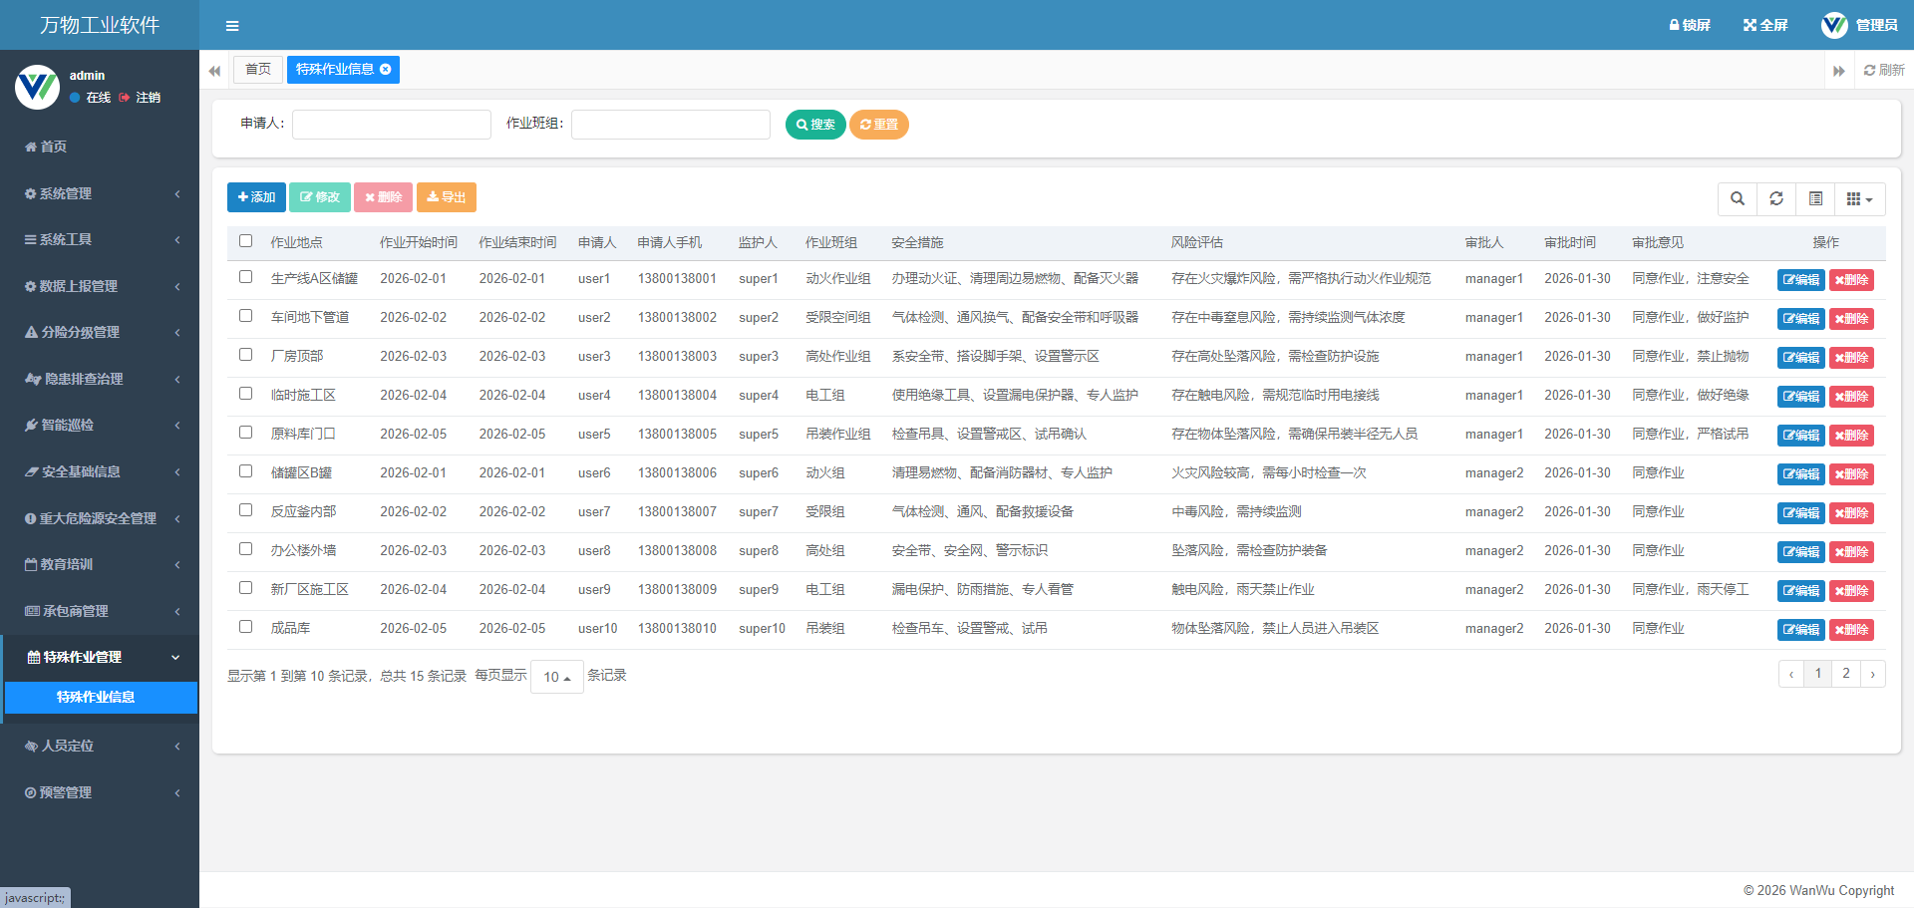Check the row for 生产线A区储罐
The width and height of the screenshot is (1914, 908).
(246, 277)
